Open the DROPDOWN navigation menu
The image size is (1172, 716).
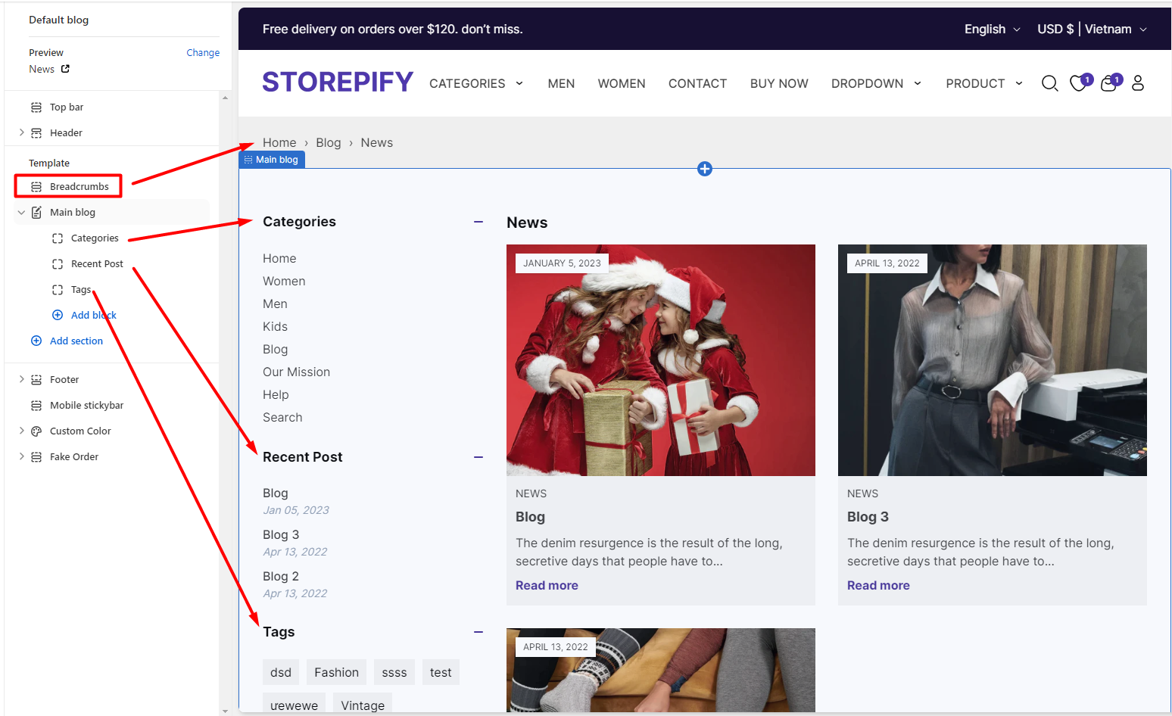876,83
